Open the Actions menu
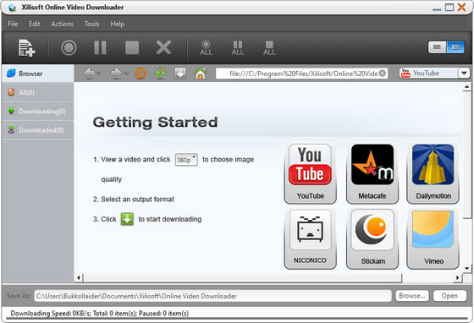Image resolution: width=474 pixels, height=323 pixels. [62, 24]
